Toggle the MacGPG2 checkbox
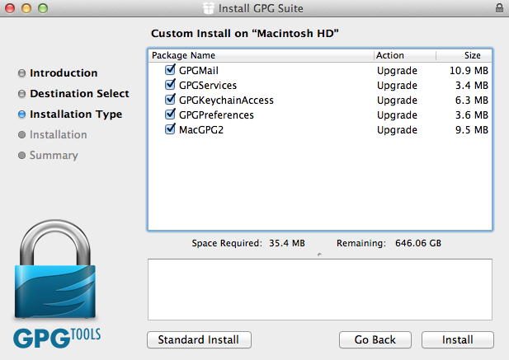Image resolution: width=509 pixels, height=360 pixels. pyautogui.click(x=170, y=130)
